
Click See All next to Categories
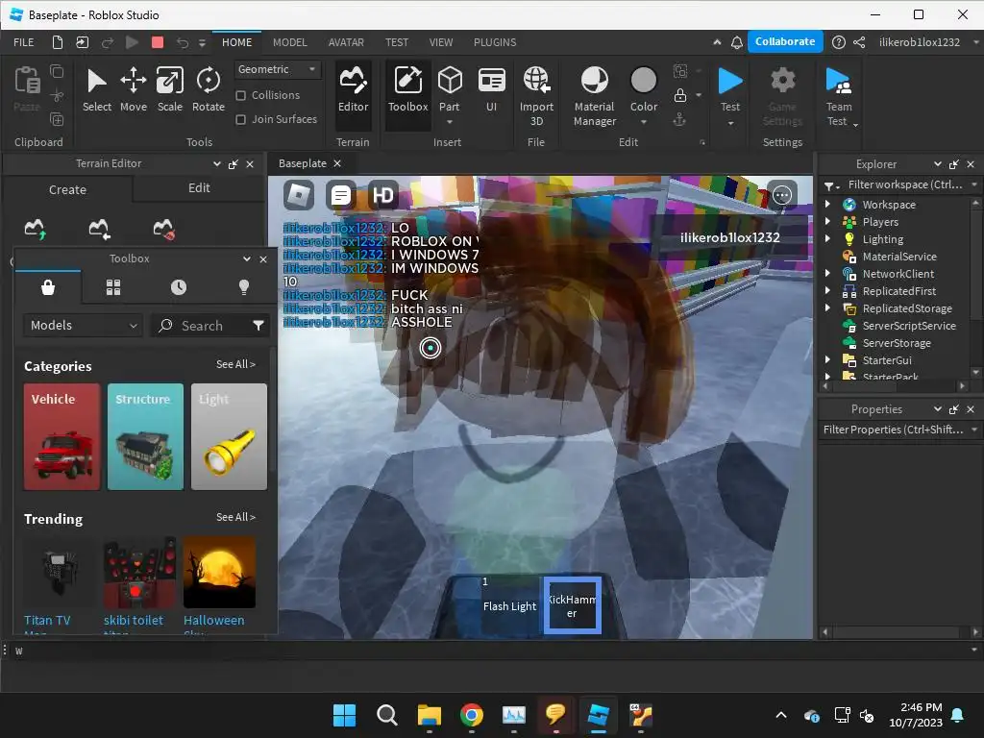point(235,364)
